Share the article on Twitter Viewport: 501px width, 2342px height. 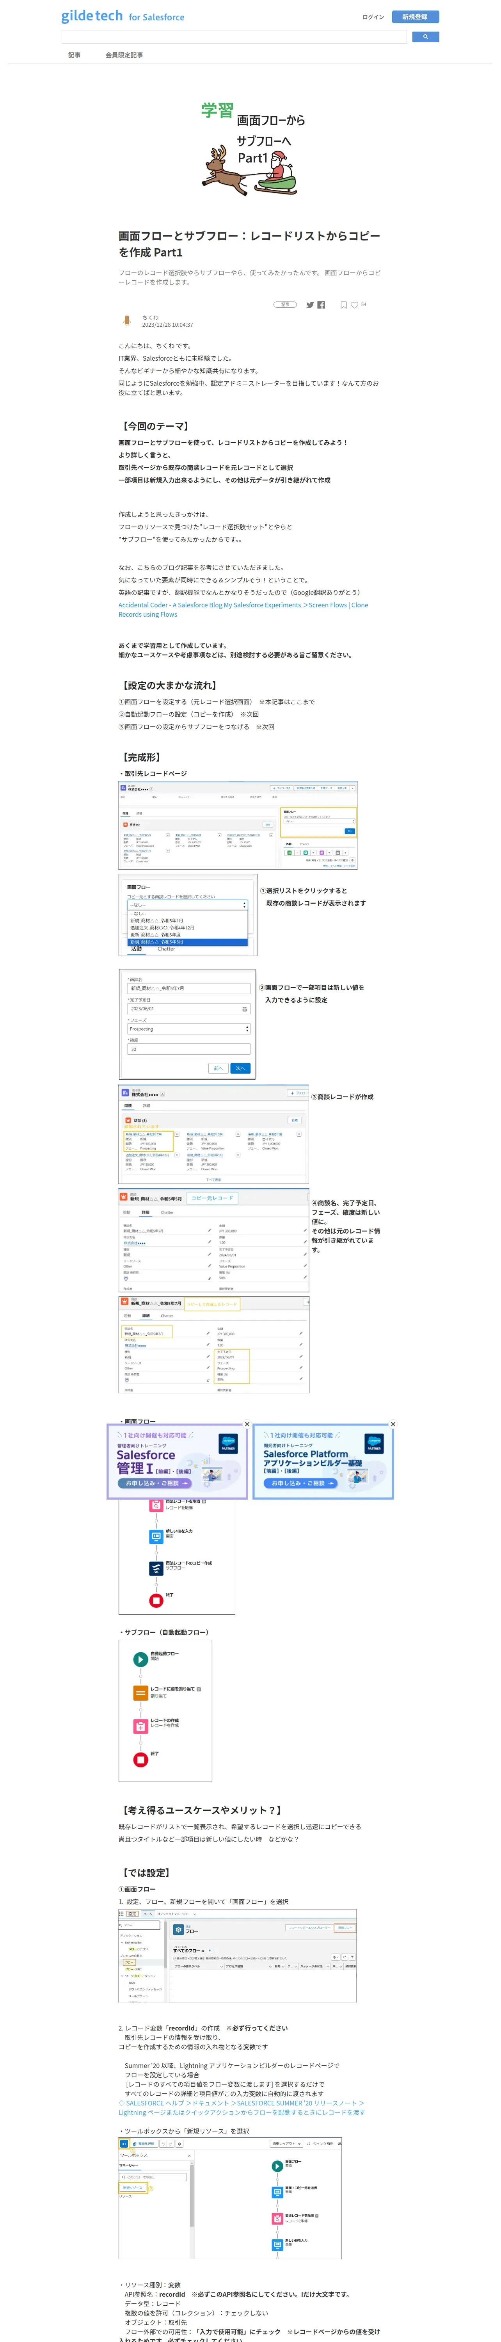coord(310,304)
